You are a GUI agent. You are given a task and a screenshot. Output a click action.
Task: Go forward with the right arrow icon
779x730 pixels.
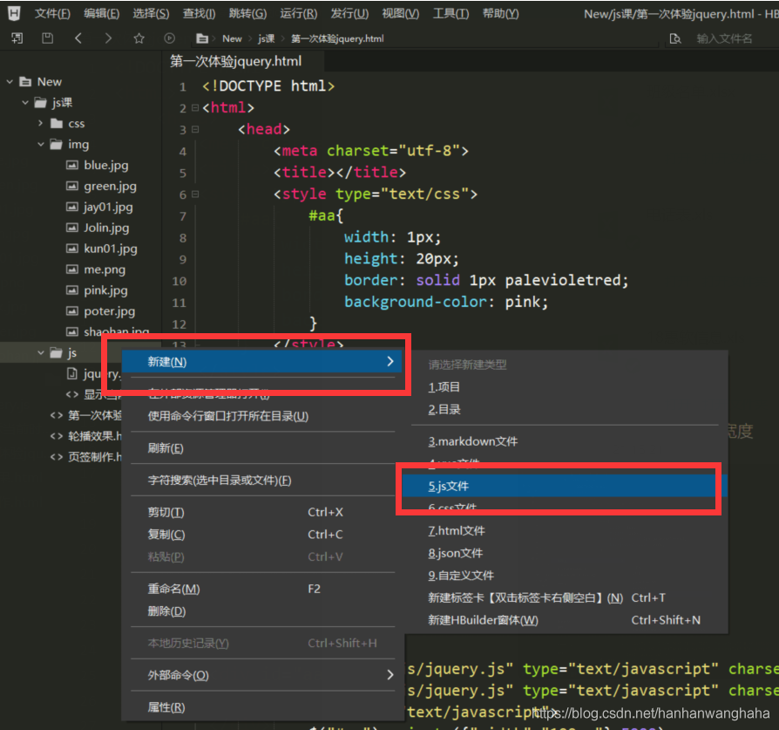[x=108, y=38]
